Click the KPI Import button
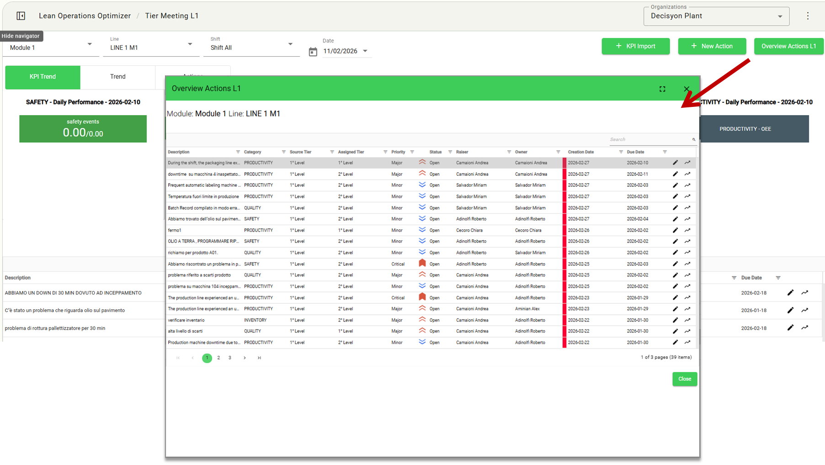The width and height of the screenshot is (825, 465). [x=635, y=46]
